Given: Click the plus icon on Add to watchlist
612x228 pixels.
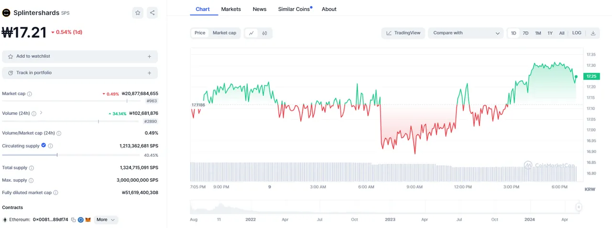Looking at the screenshot, I should click(149, 56).
